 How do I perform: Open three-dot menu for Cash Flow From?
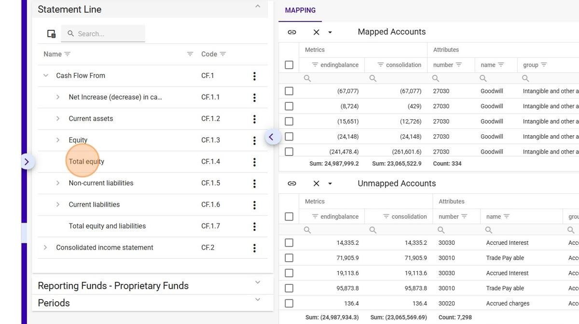click(254, 76)
